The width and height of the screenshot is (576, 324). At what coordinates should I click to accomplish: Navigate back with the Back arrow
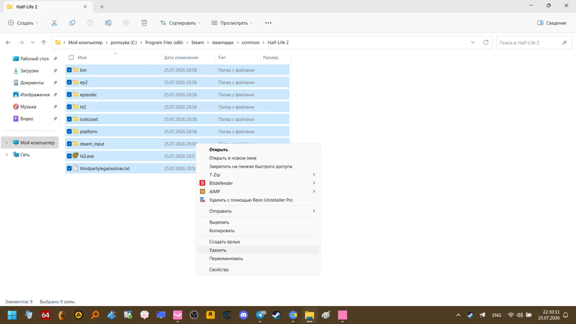coord(8,42)
